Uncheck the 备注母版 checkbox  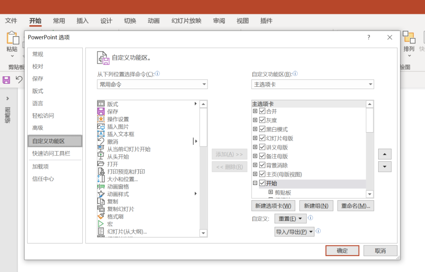coord(262,156)
